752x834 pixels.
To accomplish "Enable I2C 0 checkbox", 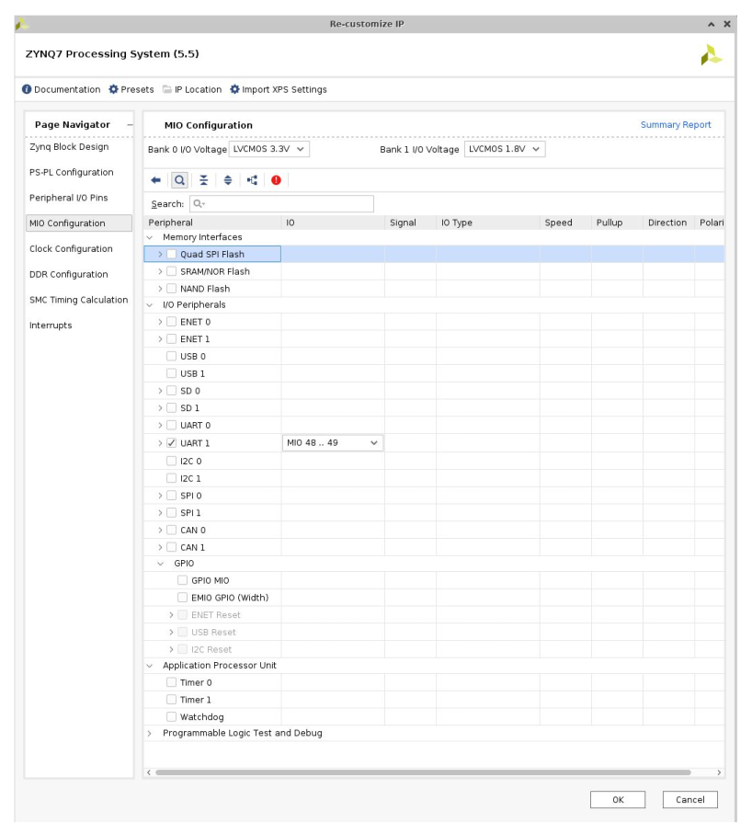I will tap(171, 462).
